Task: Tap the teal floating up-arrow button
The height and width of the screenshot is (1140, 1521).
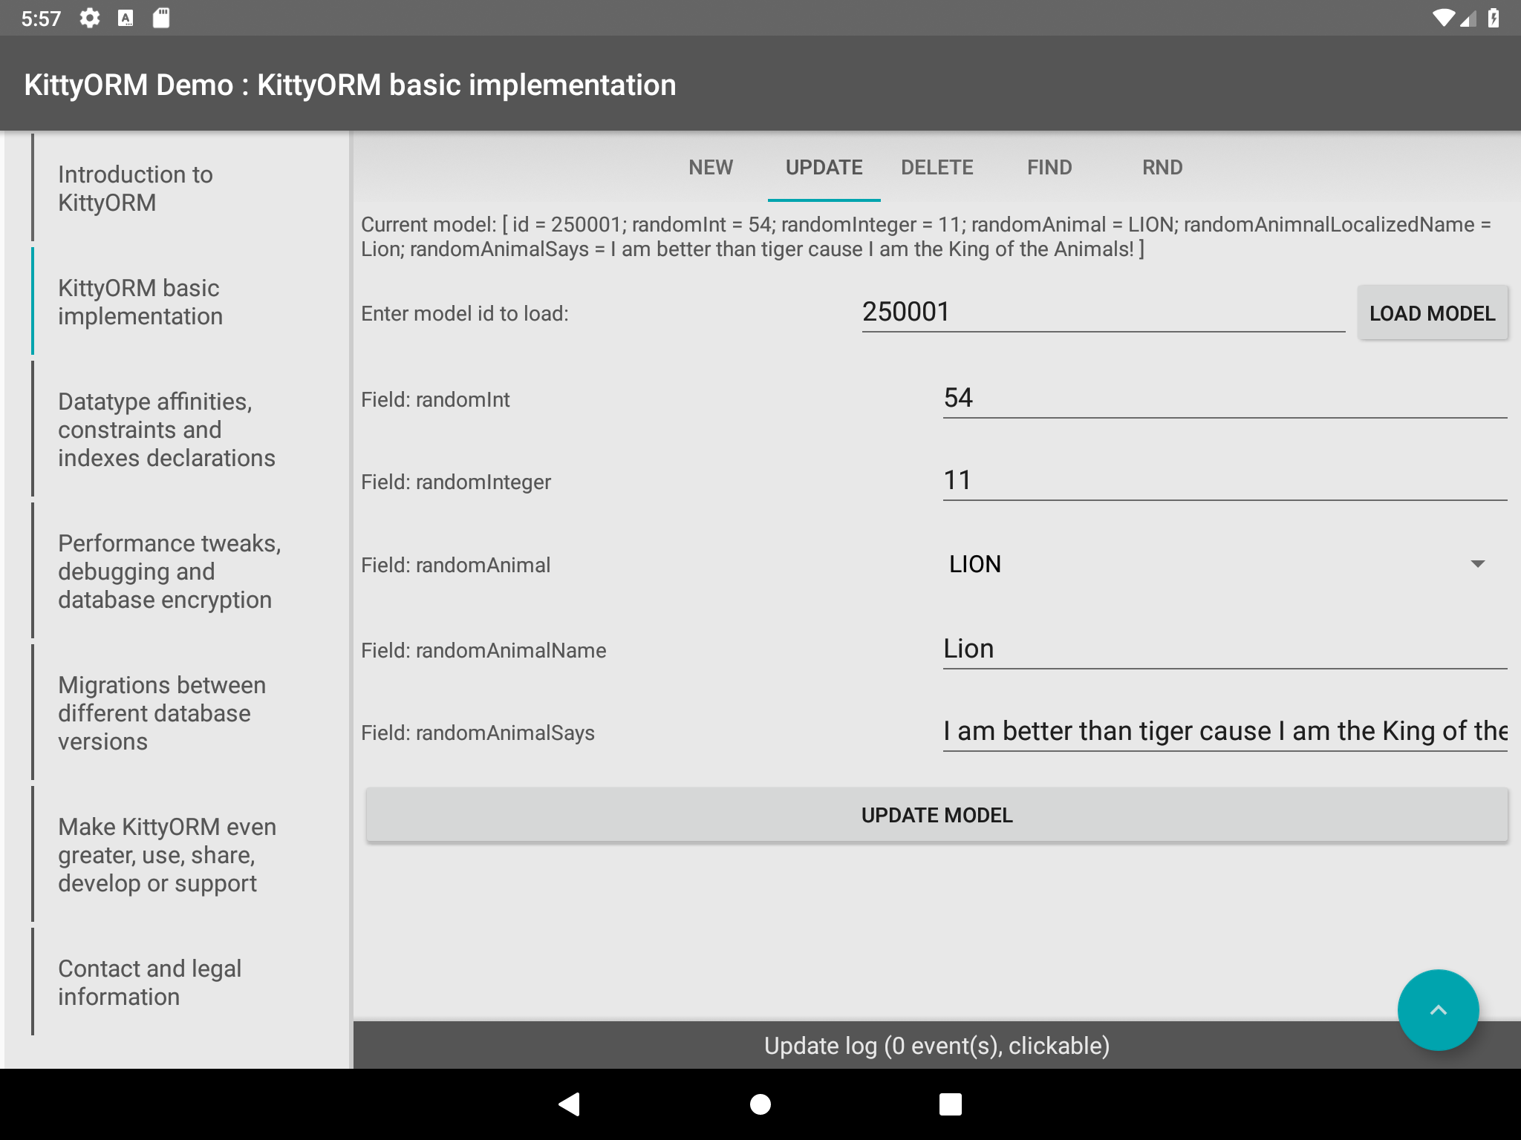Action: coord(1438,1009)
